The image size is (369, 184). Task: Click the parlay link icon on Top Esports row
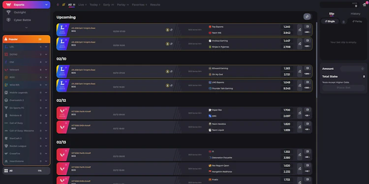[172, 30]
